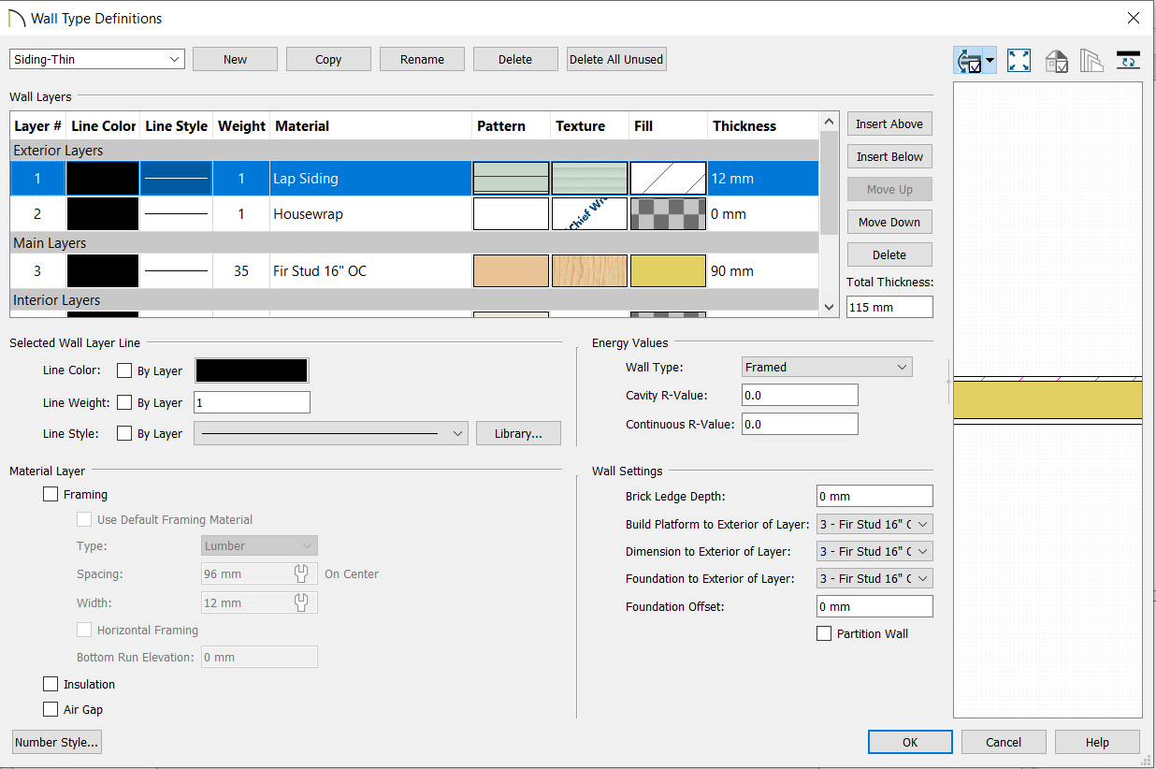Click the Copy button
This screenshot has width=1156, height=769.
tap(328, 59)
